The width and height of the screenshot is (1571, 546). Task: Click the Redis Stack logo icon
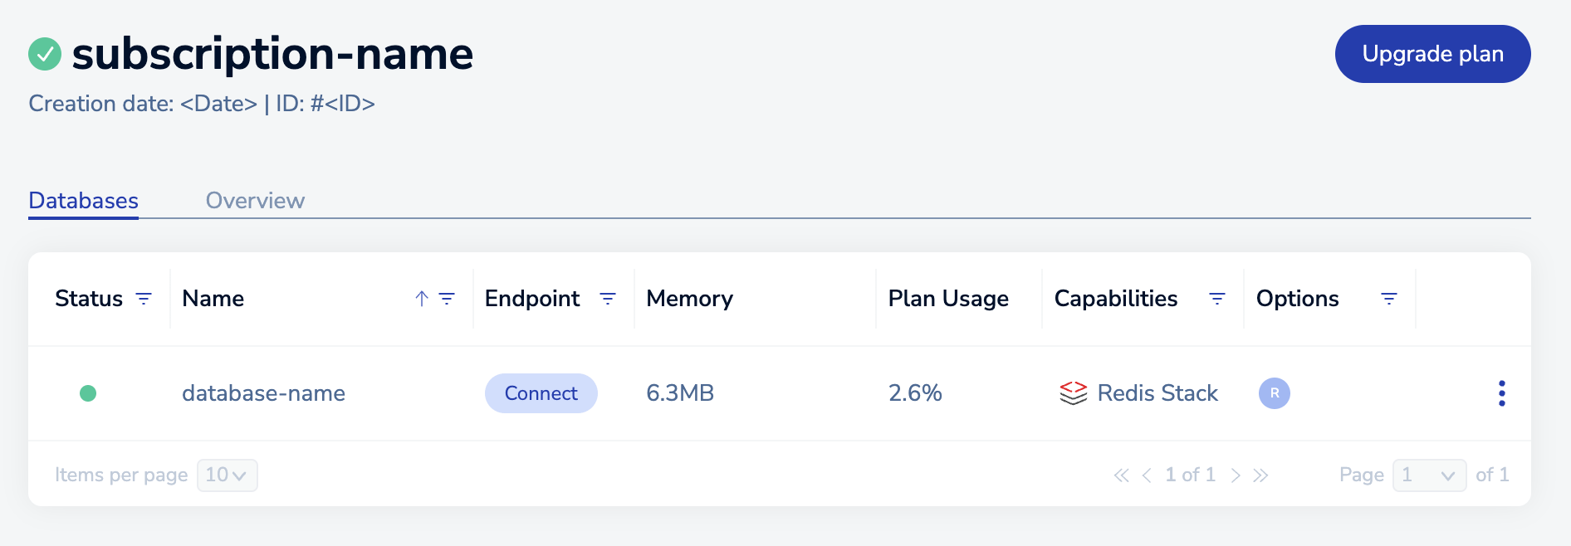(x=1073, y=393)
